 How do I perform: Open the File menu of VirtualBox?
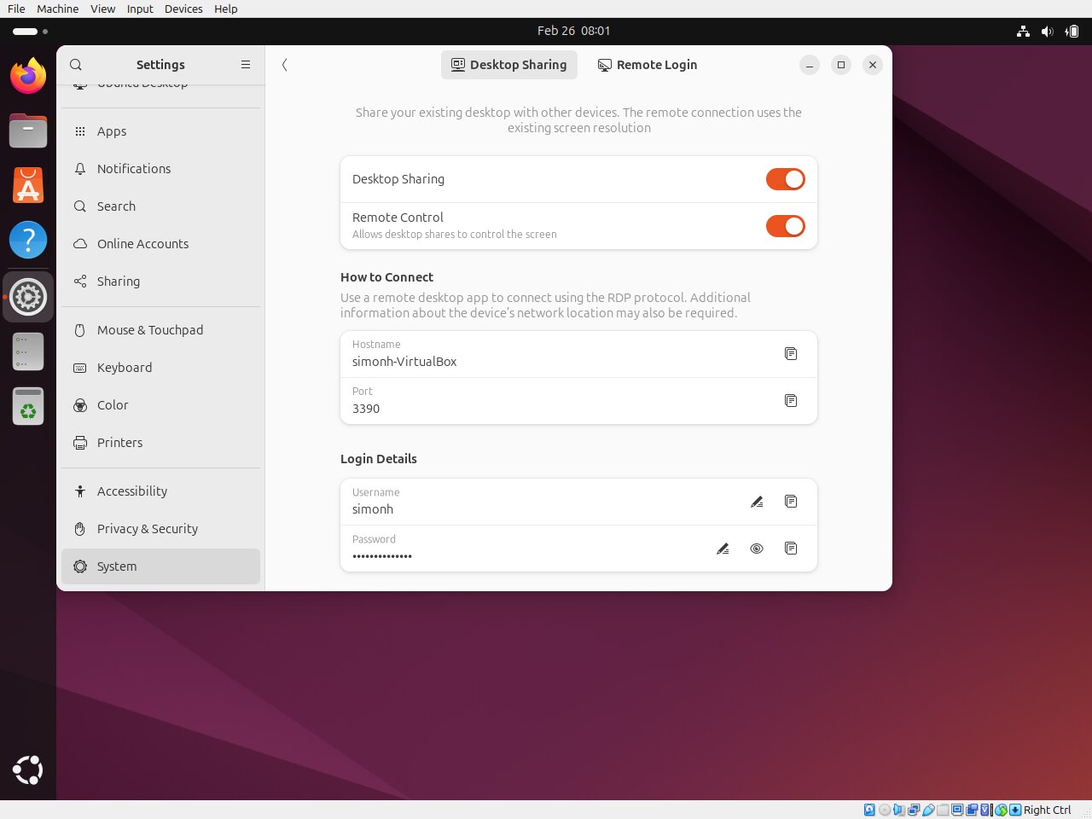[16, 9]
